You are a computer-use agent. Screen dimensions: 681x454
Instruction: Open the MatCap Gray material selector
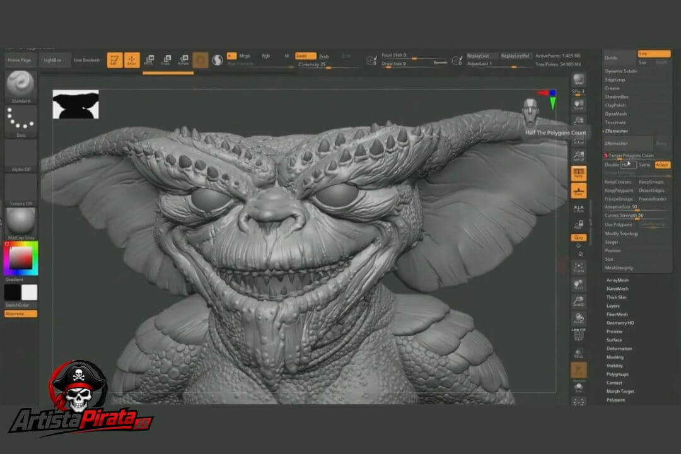tap(20, 224)
